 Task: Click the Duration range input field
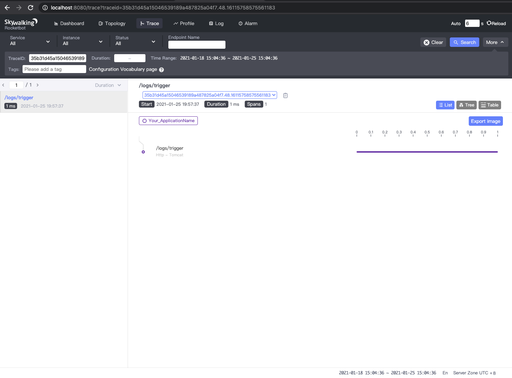tap(129, 58)
